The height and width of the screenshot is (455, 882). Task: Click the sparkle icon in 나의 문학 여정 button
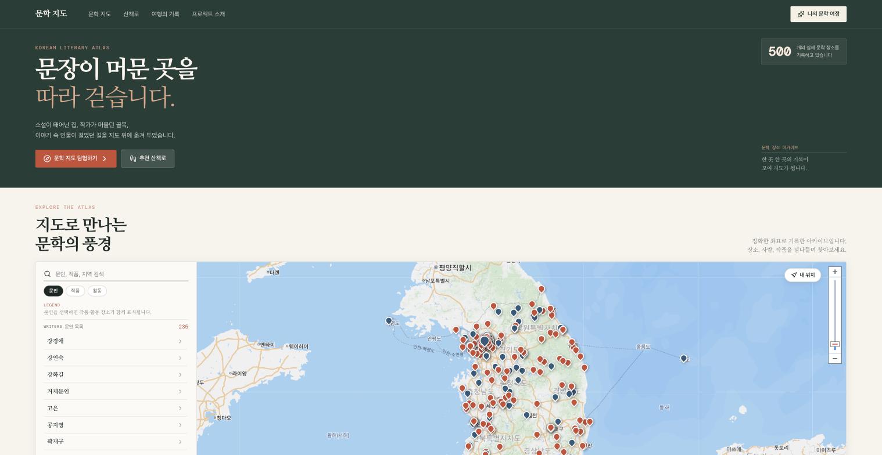tap(801, 14)
